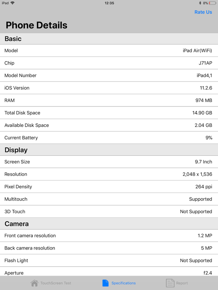The width and height of the screenshot is (218, 290).
Task: Select the Back camera resolution row
Action: (109, 248)
